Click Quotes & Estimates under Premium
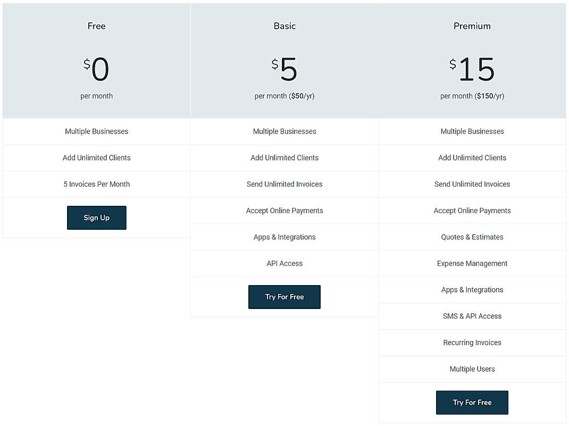The height and width of the screenshot is (426, 569). click(x=472, y=237)
